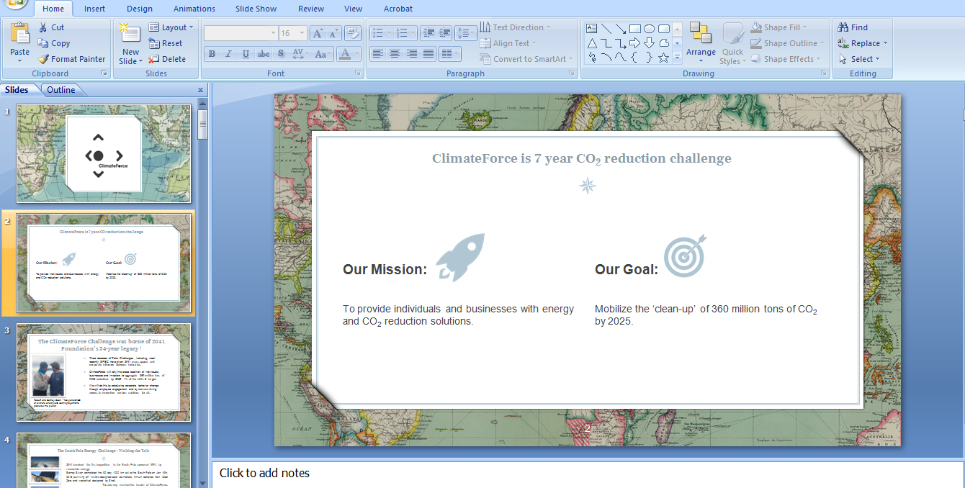The height and width of the screenshot is (488, 965).
Task: Click the Paste clipboard icon
Action: point(20,33)
